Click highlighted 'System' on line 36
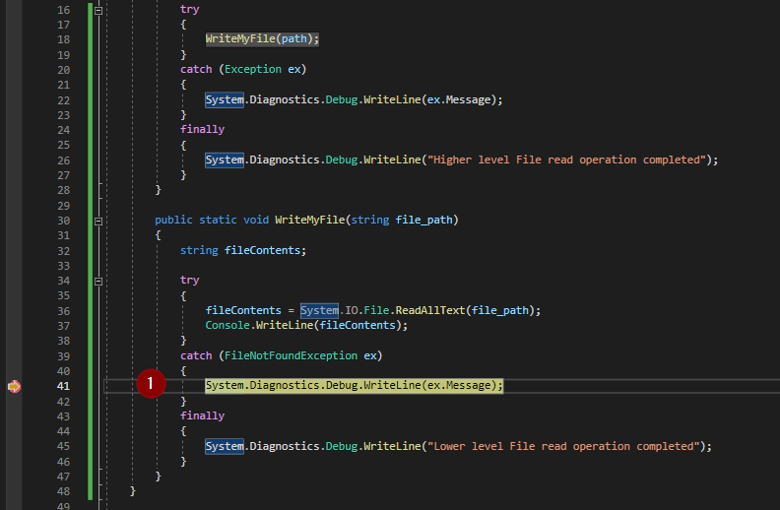780x510 pixels. tap(319, 310)
